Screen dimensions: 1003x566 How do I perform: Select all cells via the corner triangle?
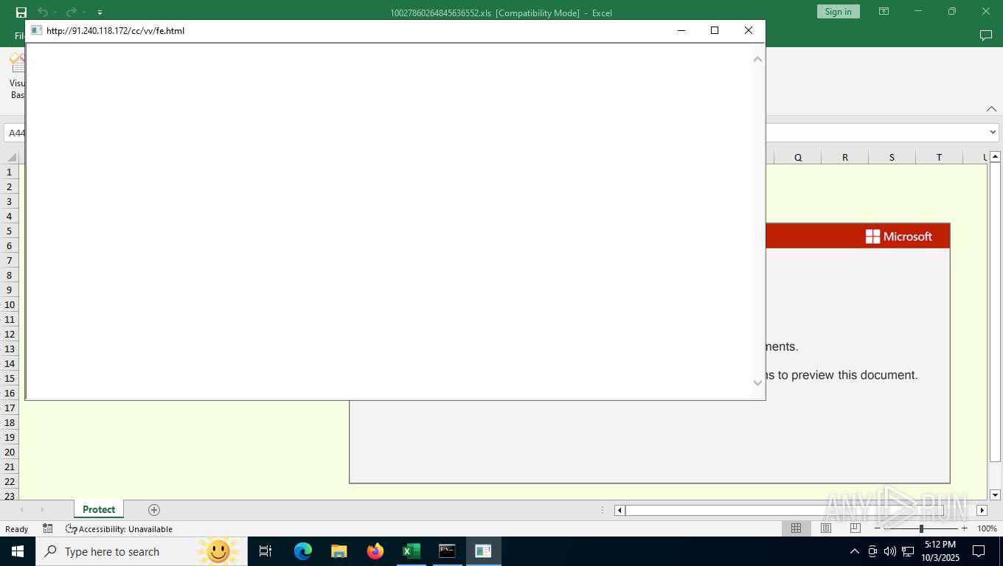[12, 157]
